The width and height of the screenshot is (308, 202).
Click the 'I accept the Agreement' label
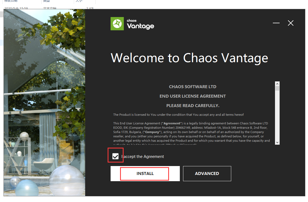[143, 156]
